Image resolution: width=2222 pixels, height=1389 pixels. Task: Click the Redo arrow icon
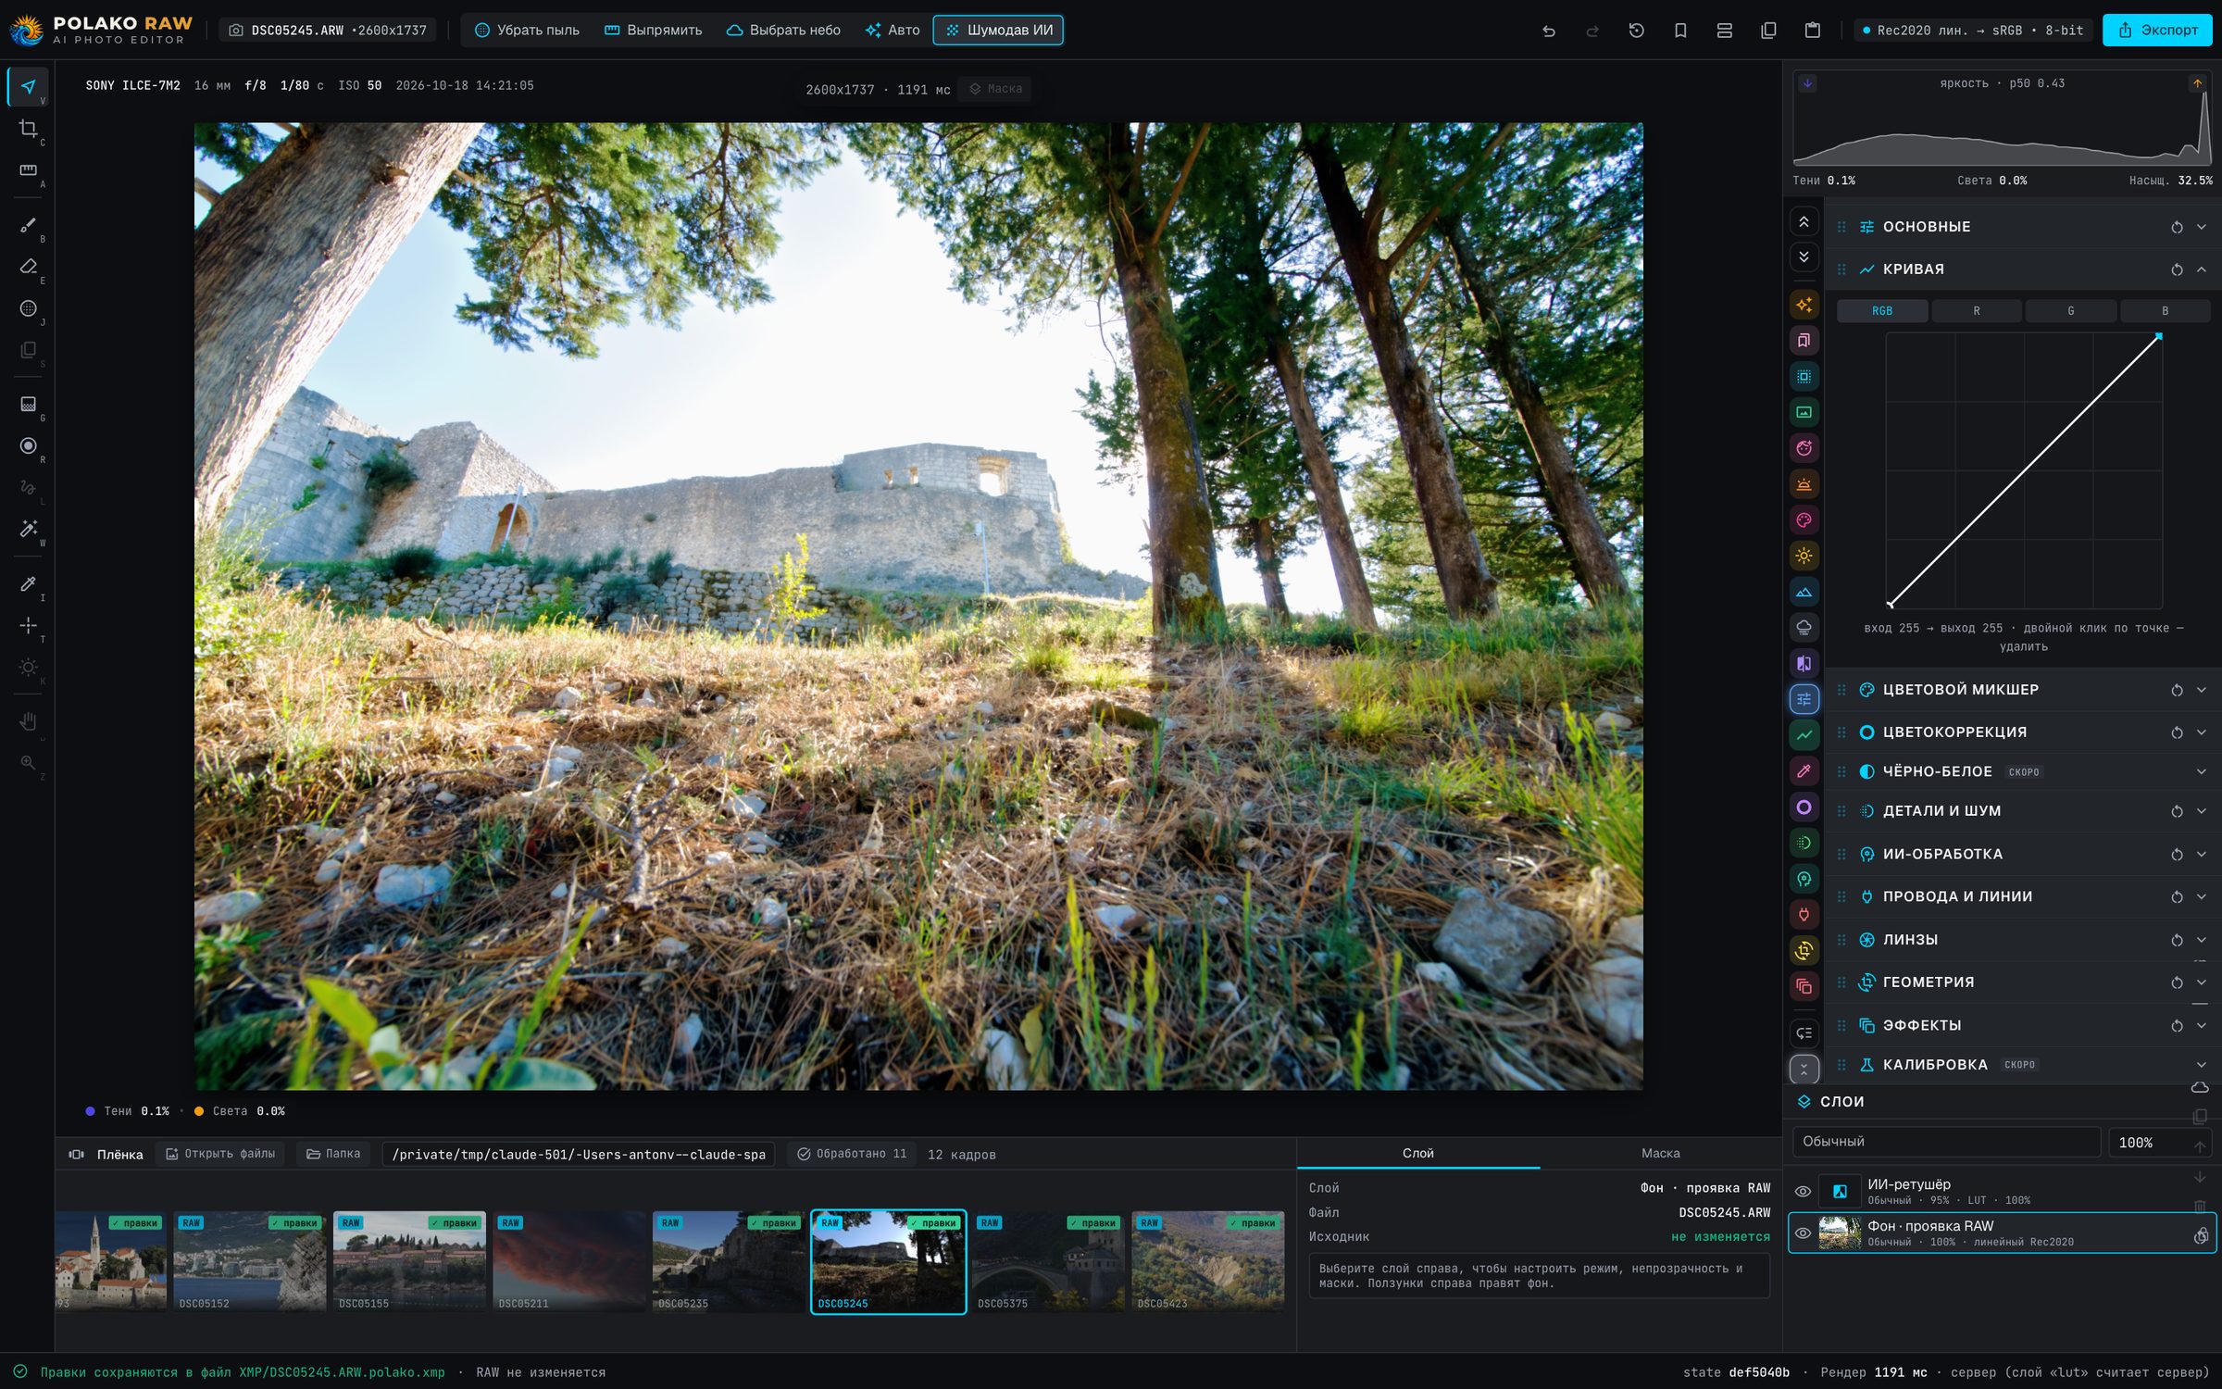[x=1592, y=31]
